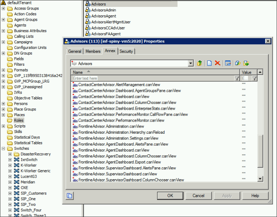Select FrontlineAdvisor.SupervisorDashboard.AlertsPane.canView option
The image size is (277, 217).
click(127, 168)
